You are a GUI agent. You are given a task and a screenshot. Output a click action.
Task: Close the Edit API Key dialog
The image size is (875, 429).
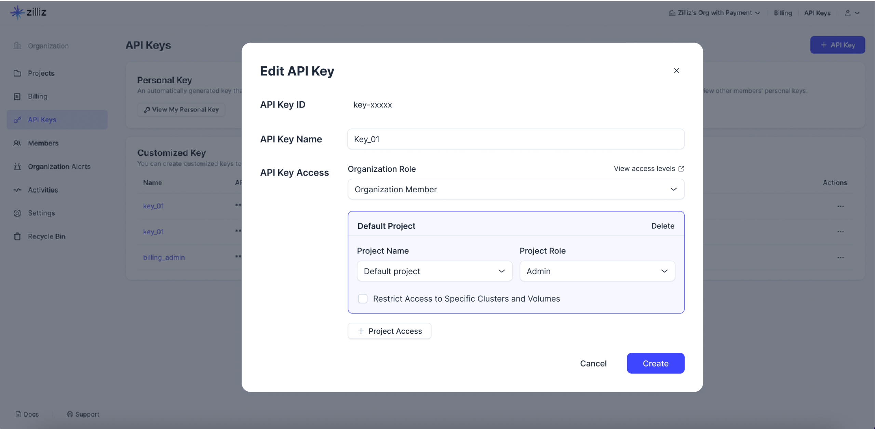(676, 71)
